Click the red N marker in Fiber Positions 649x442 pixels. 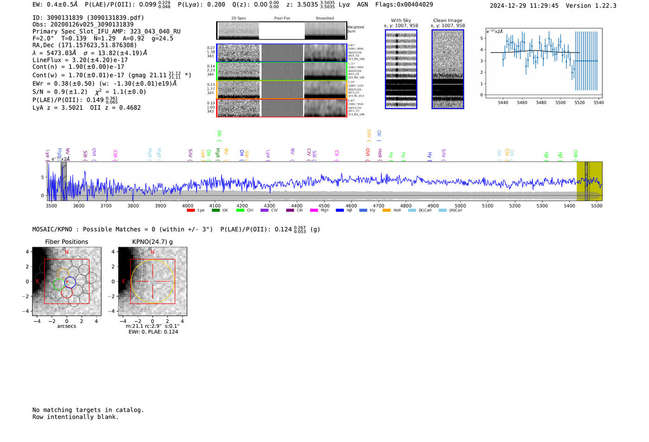click(x=67, y=252)
